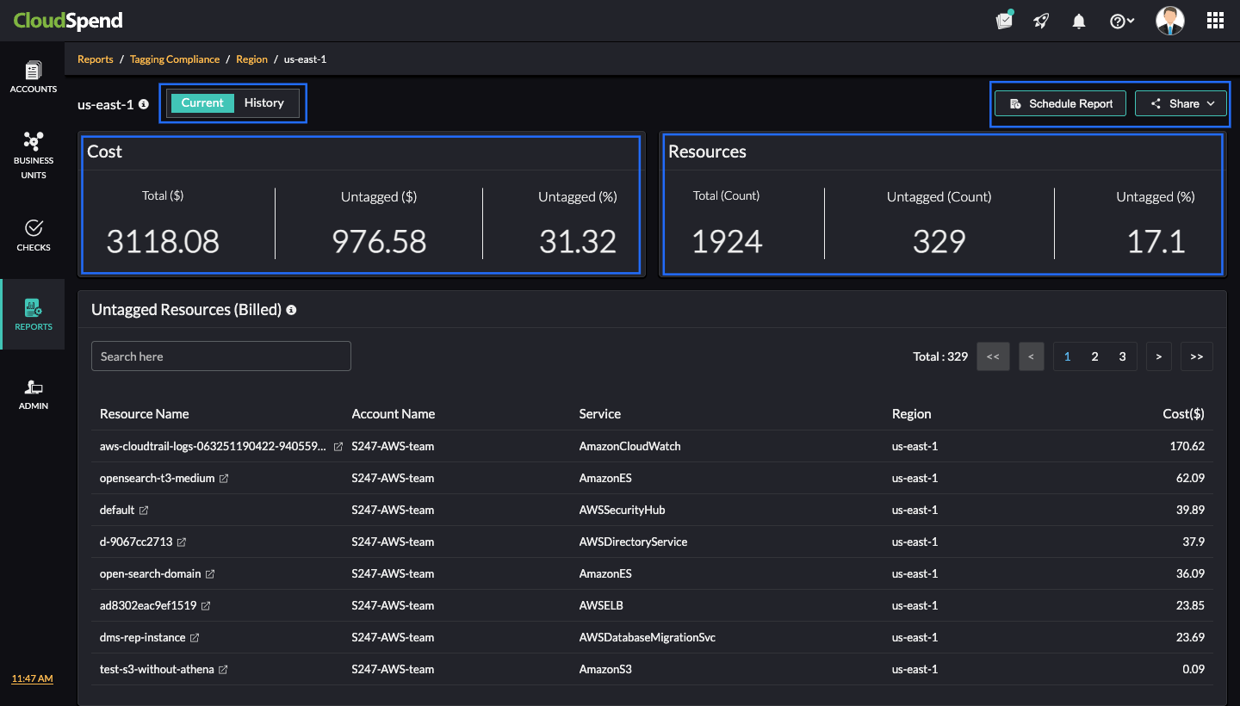This screenshot has height=706, width=1240.
Task: Expand the dms-rep-instance external link
Action: pyautogui.click(x=195, y=637)
